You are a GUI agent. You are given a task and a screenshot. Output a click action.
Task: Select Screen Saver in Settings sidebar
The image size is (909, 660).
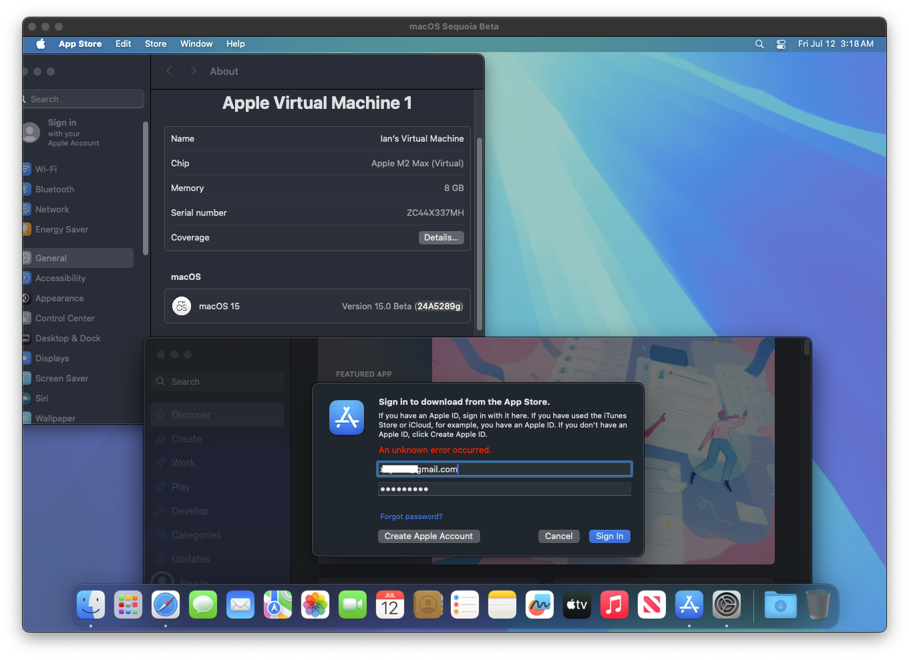click(78, 379)
